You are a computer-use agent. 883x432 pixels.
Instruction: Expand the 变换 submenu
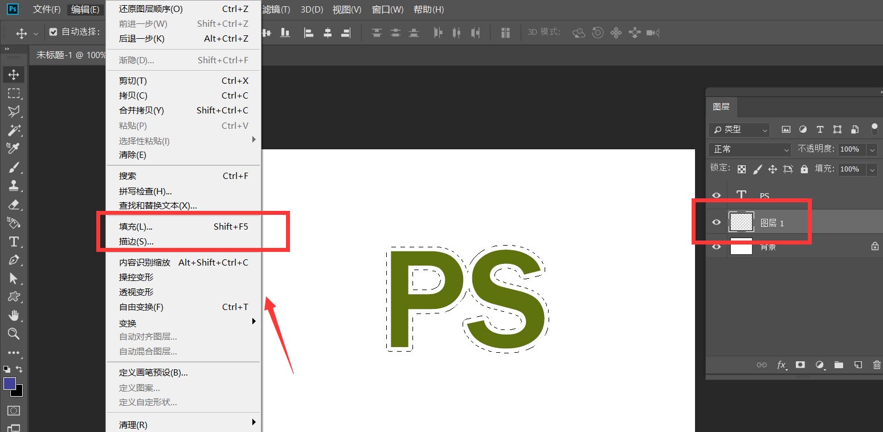183,323
